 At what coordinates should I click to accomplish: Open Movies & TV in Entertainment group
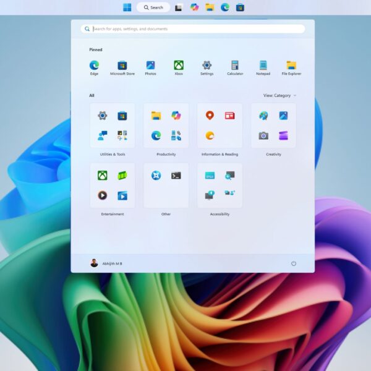click(122, 195)
